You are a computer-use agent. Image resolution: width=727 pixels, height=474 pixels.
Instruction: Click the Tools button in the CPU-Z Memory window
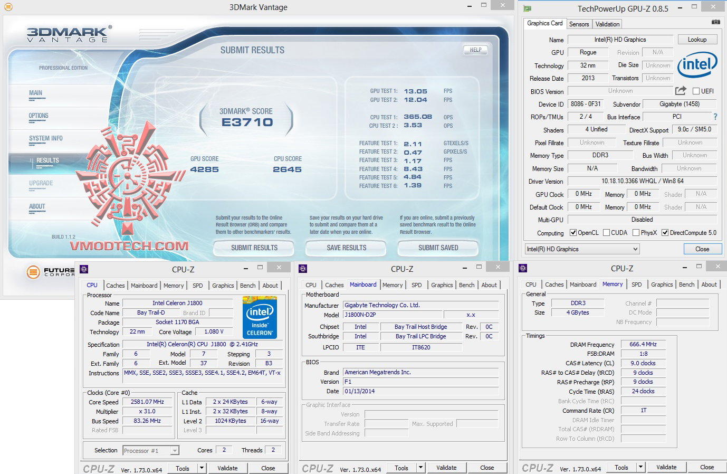[621, 467]
